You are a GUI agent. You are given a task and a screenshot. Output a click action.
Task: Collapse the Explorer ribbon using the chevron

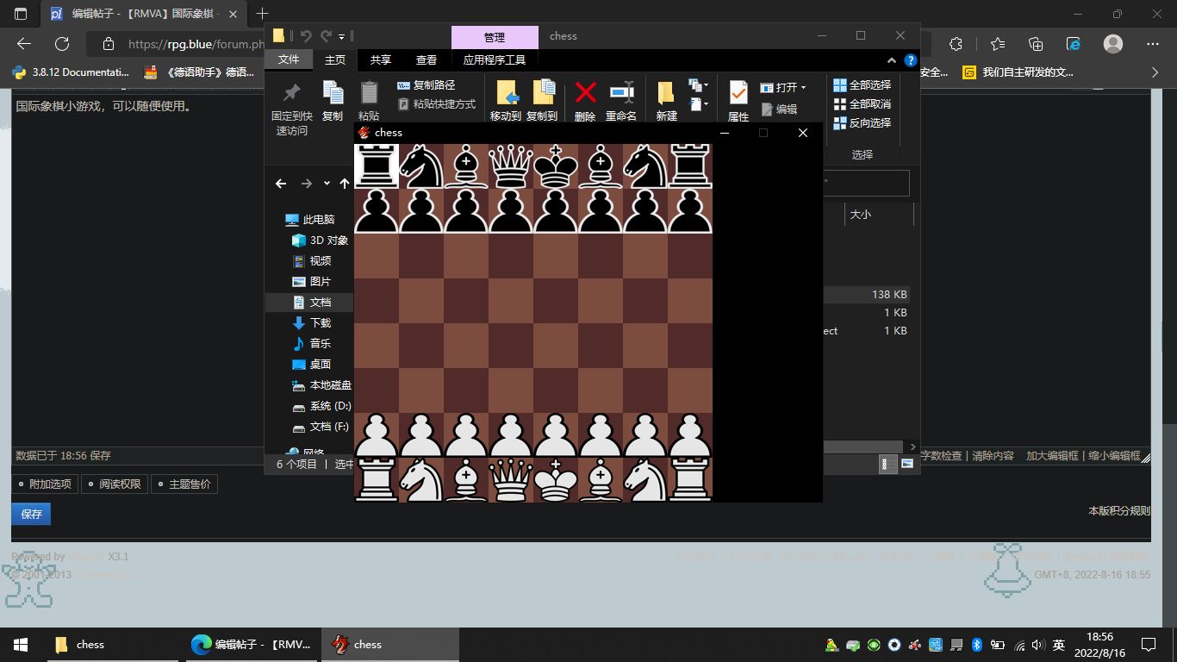[x=893, y=60]
